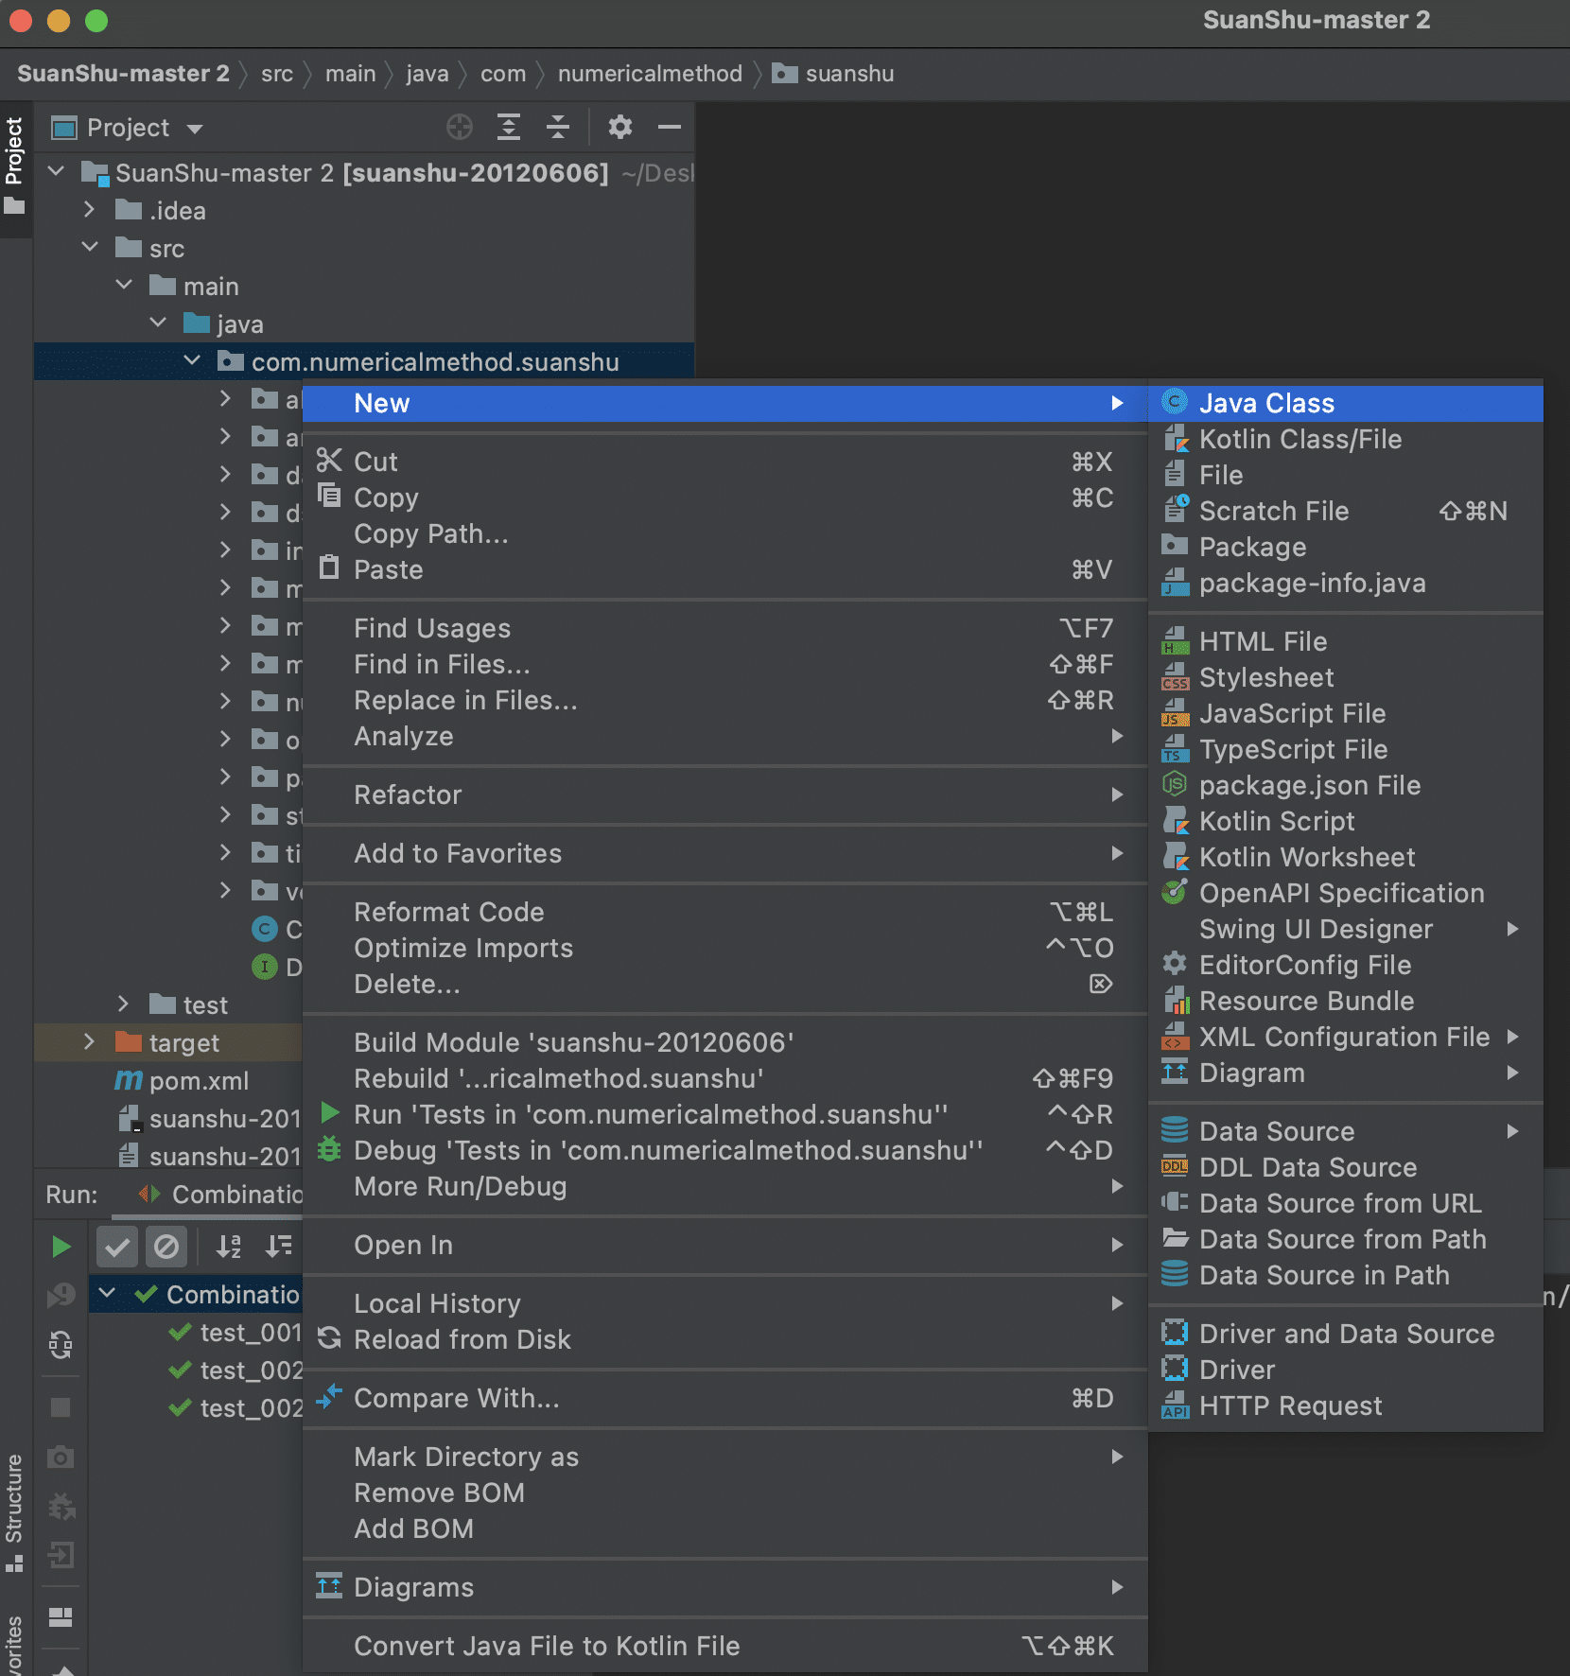1570x1676 pixels.
Task: Open Project panel settings gear
Action: pos(620,127)
